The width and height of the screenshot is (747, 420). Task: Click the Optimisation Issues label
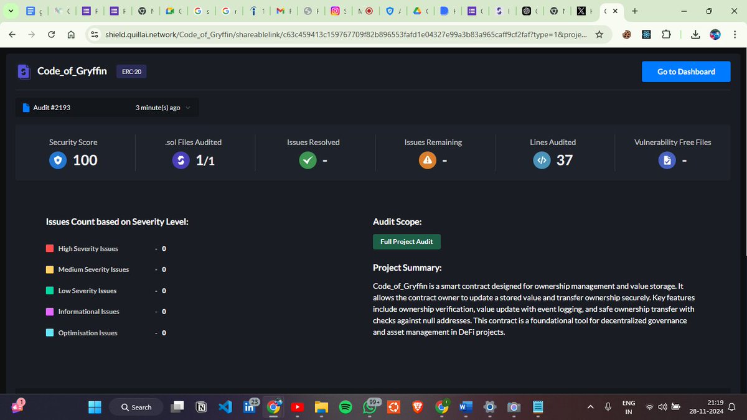click(x=88, y=333)
